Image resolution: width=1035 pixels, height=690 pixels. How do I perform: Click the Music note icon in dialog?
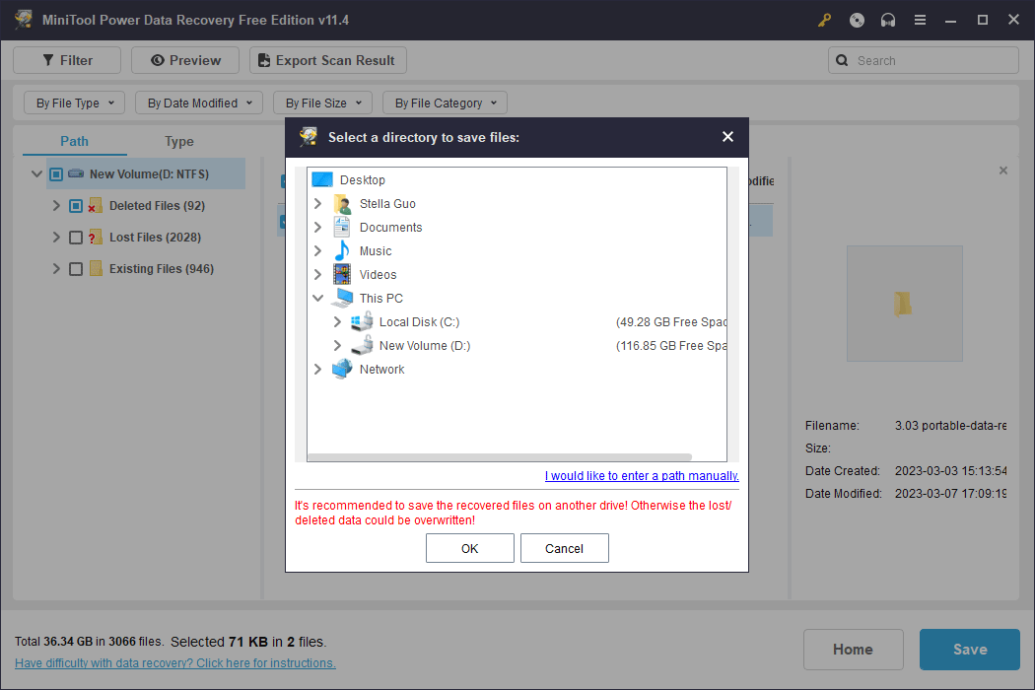pyautogui.click(x=342, y=251)
